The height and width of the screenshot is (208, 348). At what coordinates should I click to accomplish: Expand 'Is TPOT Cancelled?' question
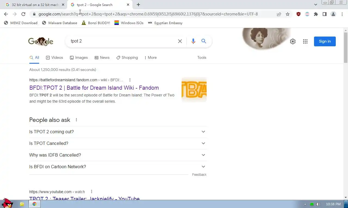pyautogui.click(x=118, y=143)
